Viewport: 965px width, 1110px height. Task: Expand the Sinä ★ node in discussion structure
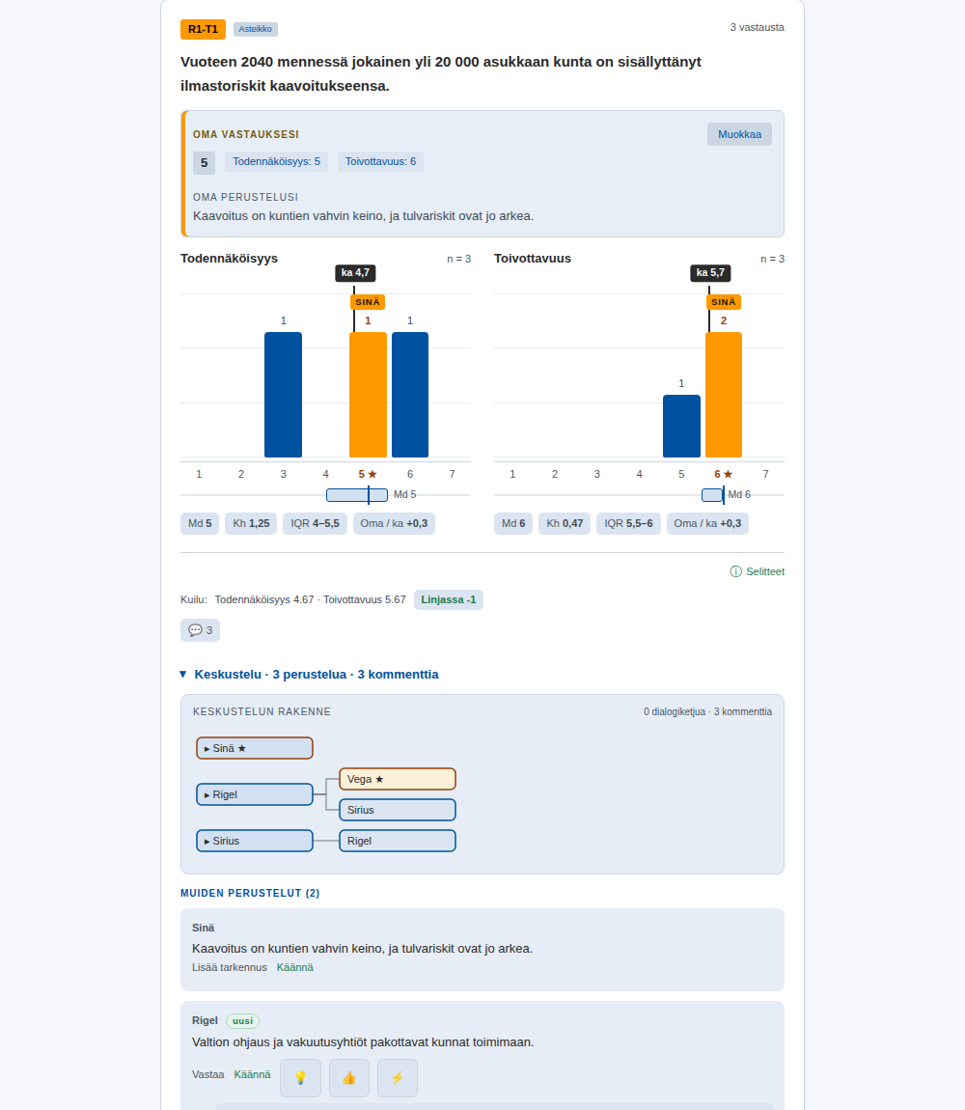click(255, 748)
